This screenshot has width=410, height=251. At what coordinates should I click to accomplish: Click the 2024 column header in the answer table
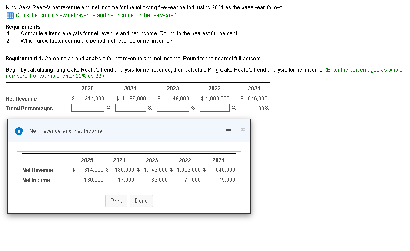tap(130, 88)
